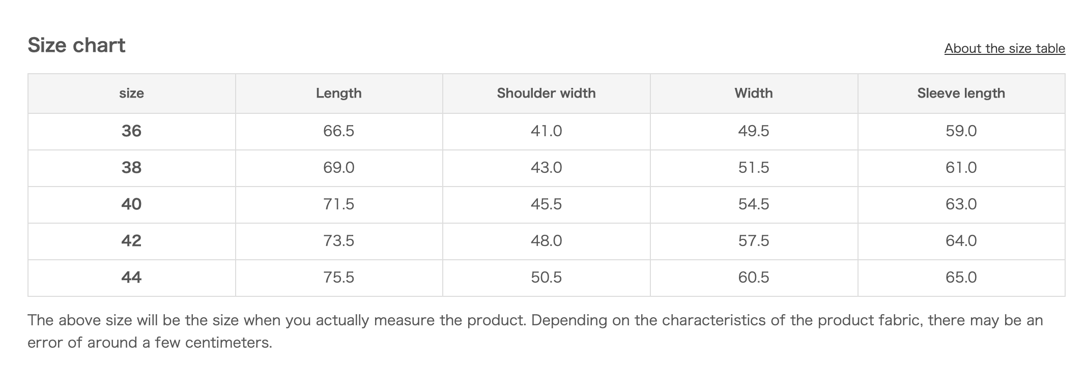
Task: Open the About the size table link
Action: pyautogui.click(x=1004, y=48)
